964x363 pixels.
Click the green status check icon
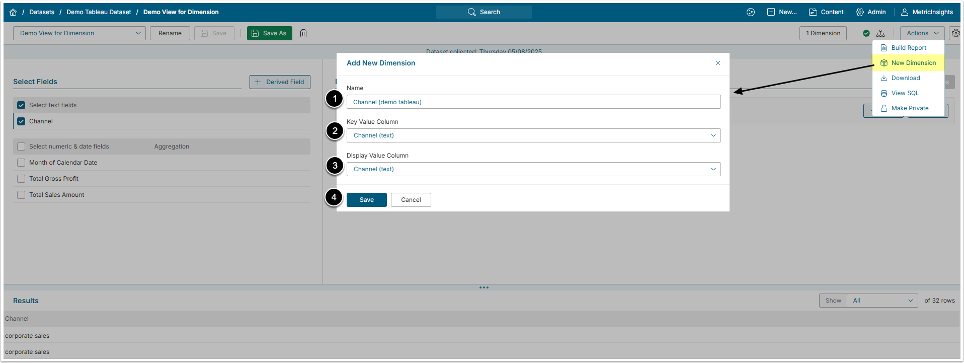click(866, 33)
